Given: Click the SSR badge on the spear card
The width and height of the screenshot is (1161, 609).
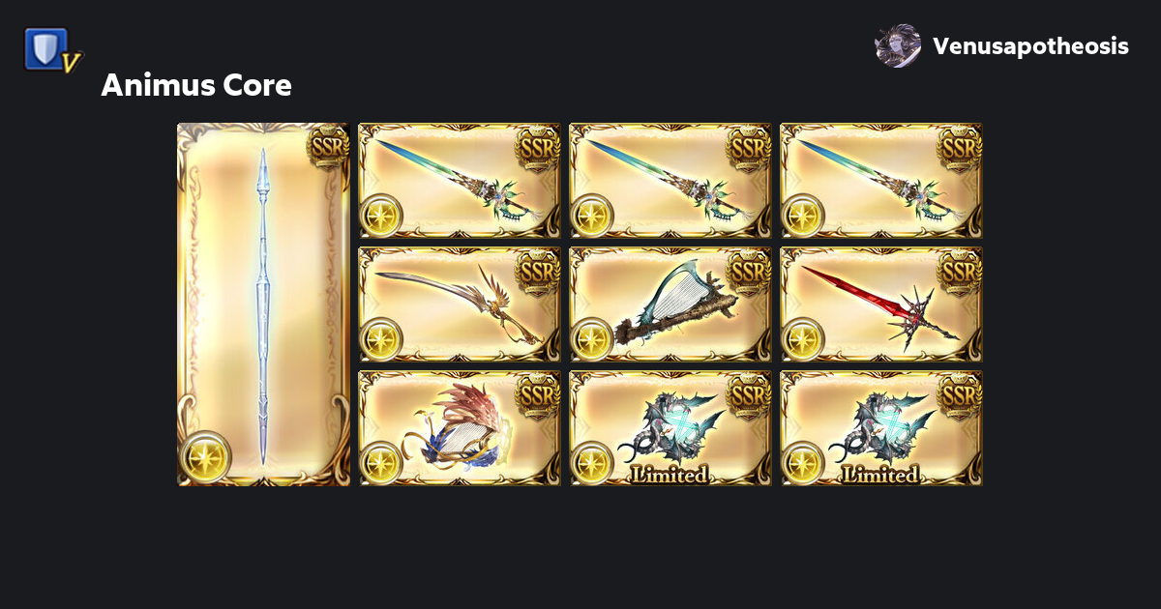Looking at the screenshot, I should click(x=327, y=147).
